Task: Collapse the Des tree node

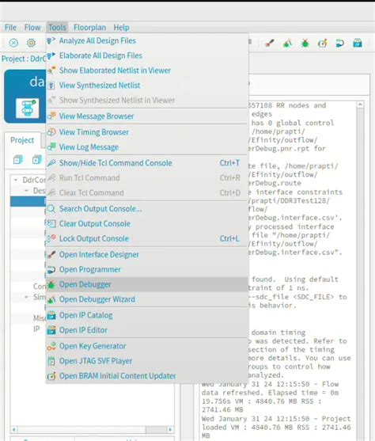Action: pos(26,191)
